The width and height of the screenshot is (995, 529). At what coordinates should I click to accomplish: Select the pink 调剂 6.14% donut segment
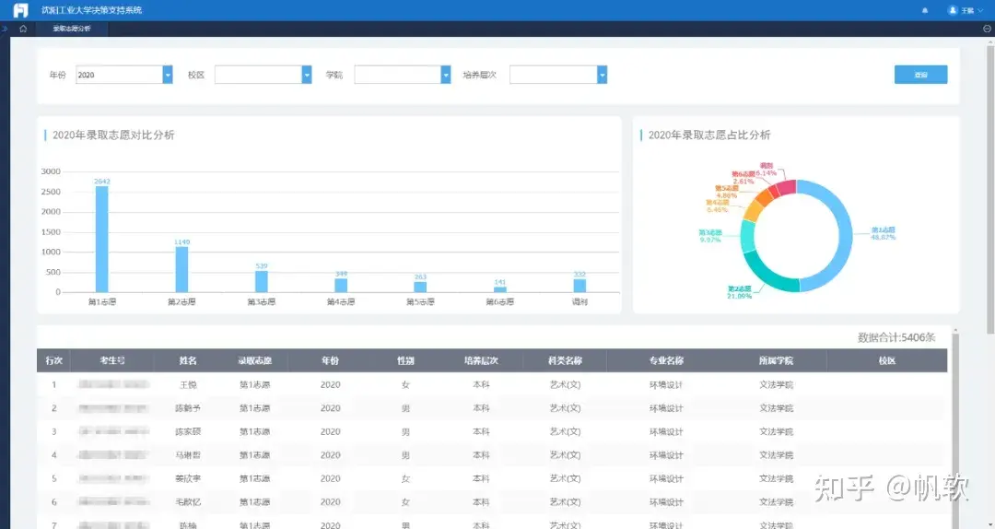tap(787, 187)
